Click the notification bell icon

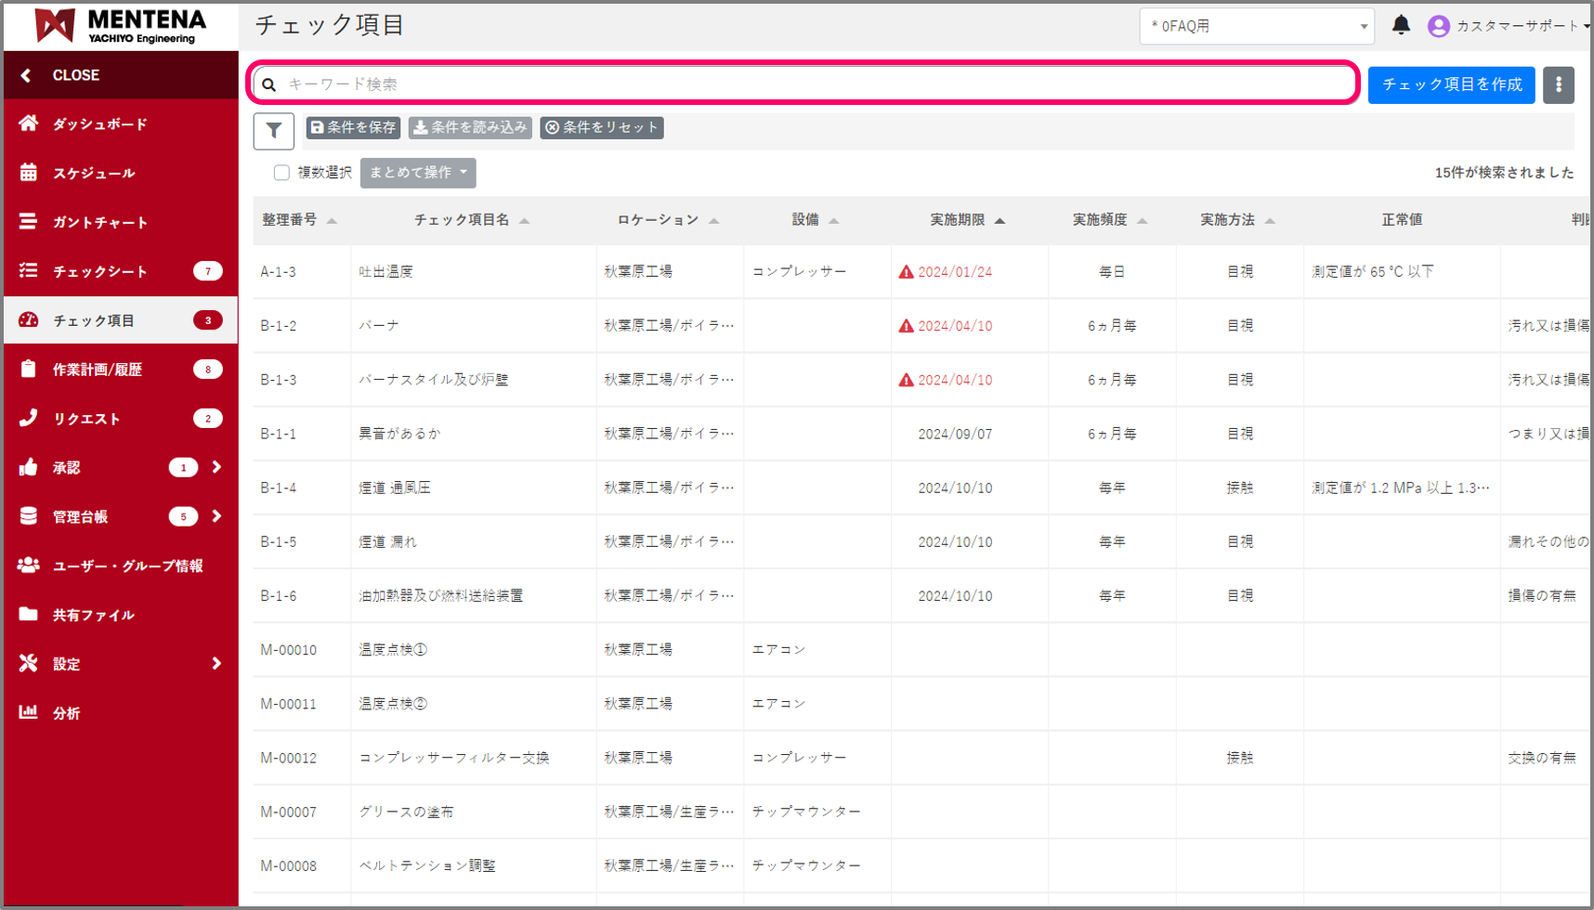1401,25
